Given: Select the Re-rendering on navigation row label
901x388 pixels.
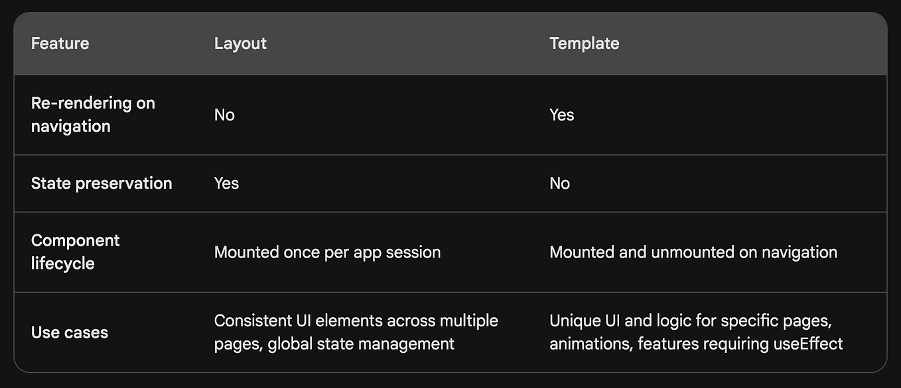Looking at the screenshot, I should [92, 115].
